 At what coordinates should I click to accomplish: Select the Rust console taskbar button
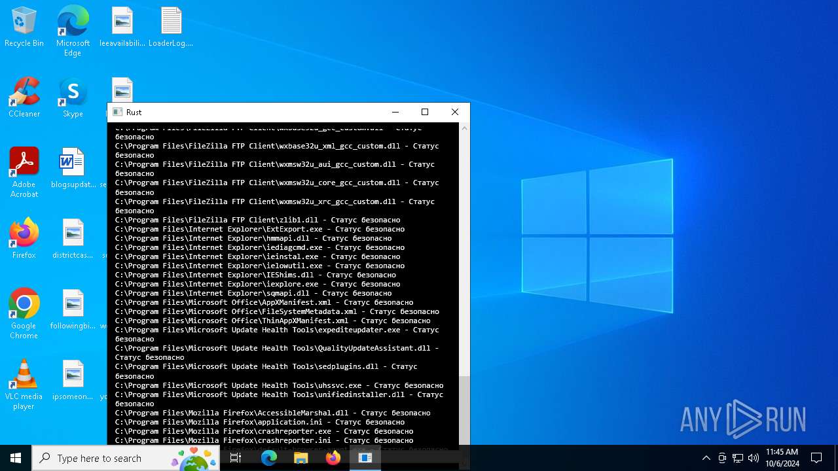pyautogui.click(x=365, y=458)
